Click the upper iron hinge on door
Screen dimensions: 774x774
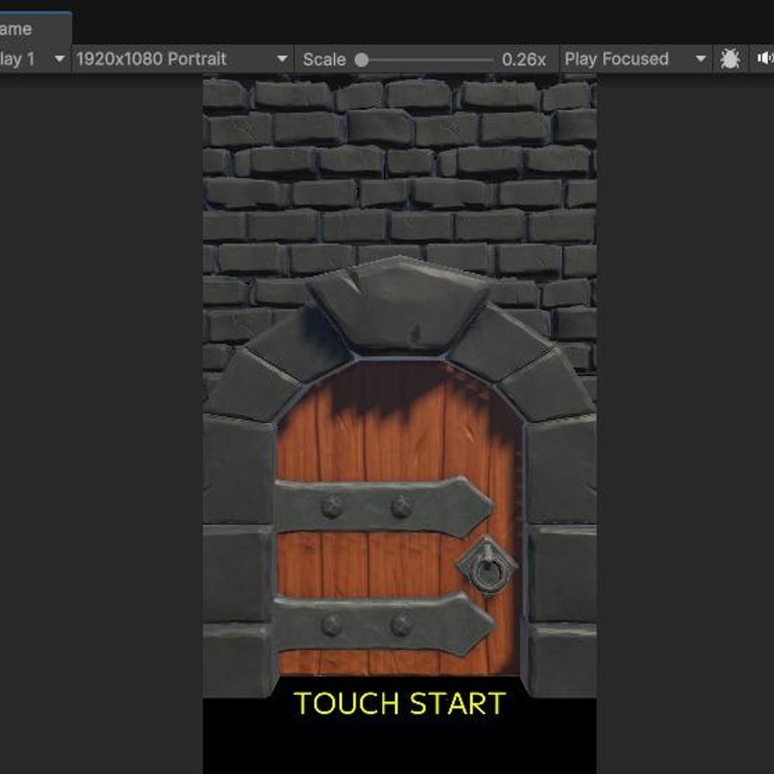point(384,507)
